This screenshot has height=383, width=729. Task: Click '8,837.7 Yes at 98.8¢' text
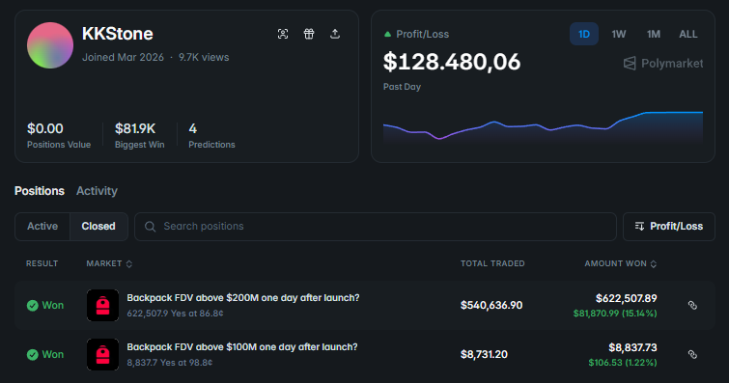(x=170, y=363)
